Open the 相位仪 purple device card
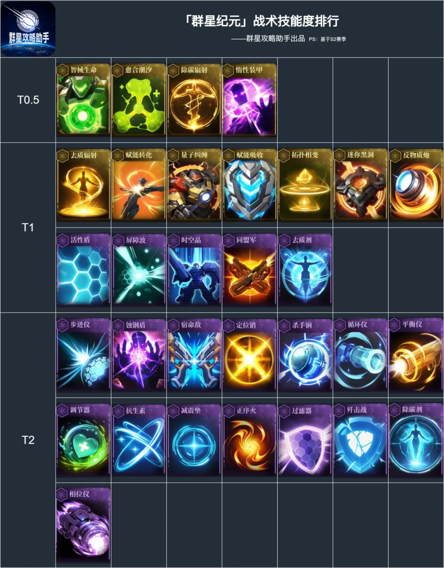 pos(83,524)
